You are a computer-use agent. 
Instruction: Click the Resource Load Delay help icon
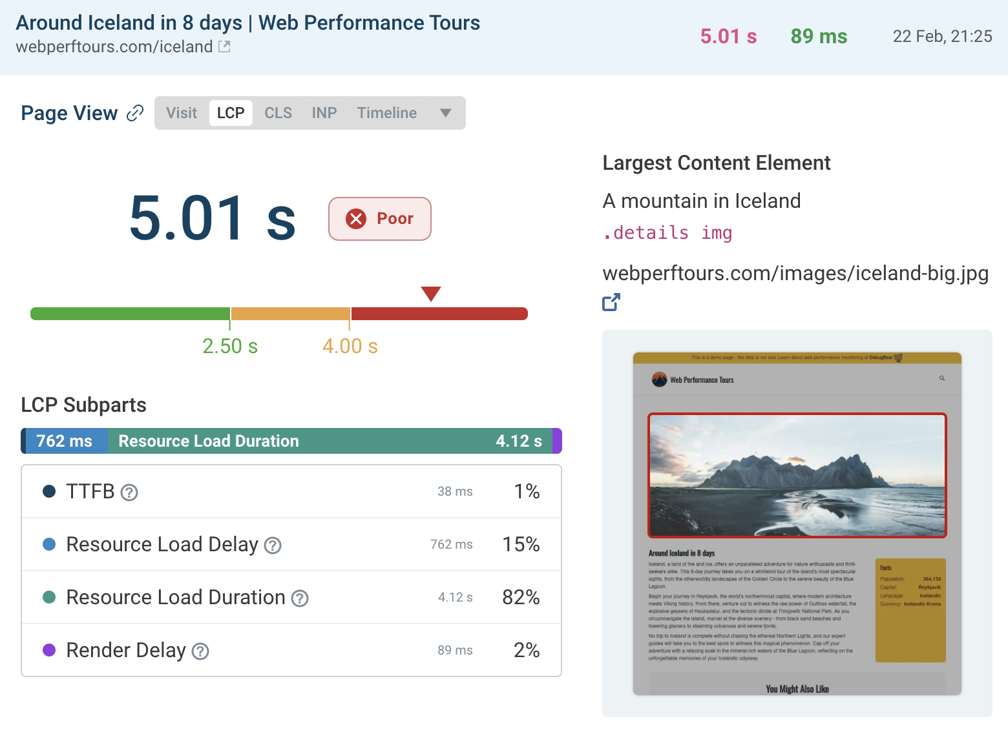273,545
